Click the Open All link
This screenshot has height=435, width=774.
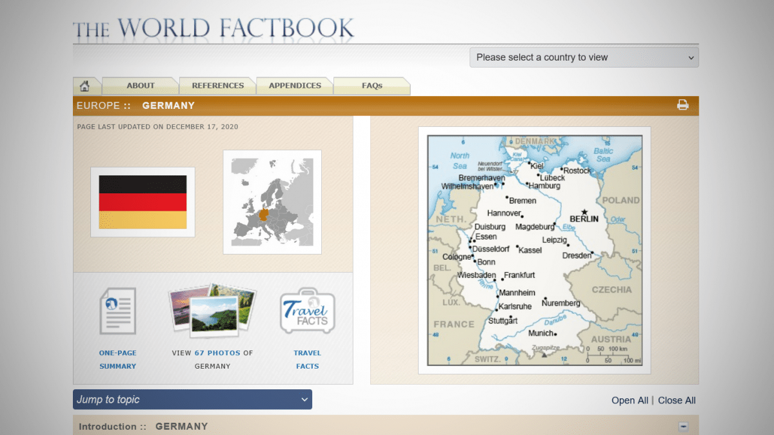point(630,400)
